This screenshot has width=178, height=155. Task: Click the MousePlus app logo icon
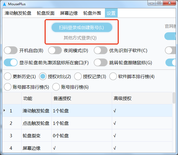(x=4, y=4)
